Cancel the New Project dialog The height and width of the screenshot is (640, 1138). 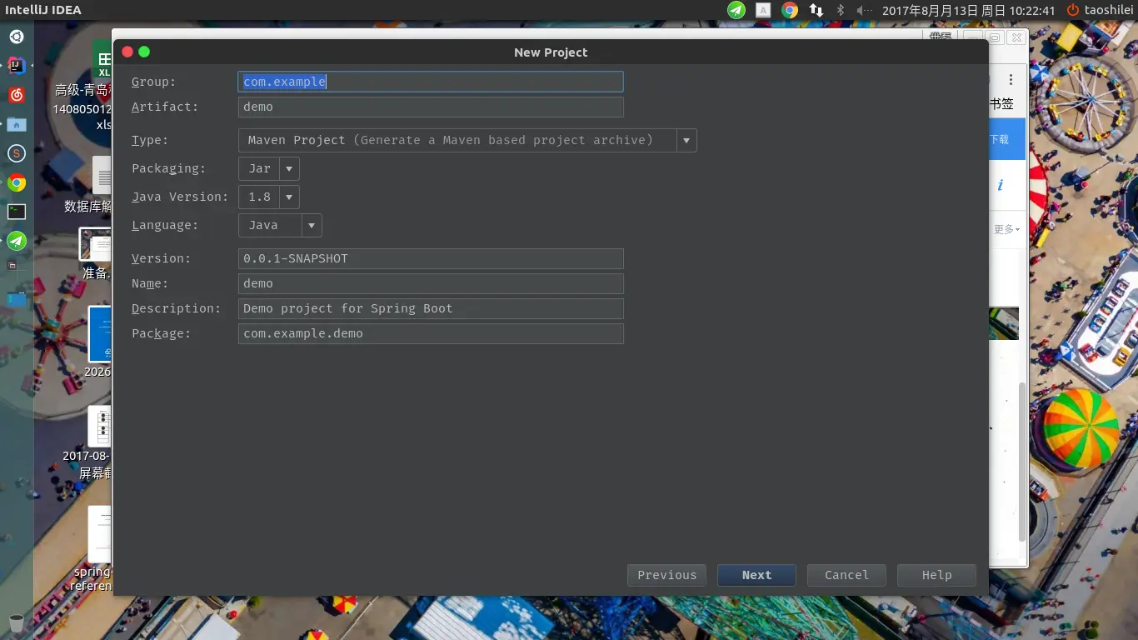(x=846, y=575)
